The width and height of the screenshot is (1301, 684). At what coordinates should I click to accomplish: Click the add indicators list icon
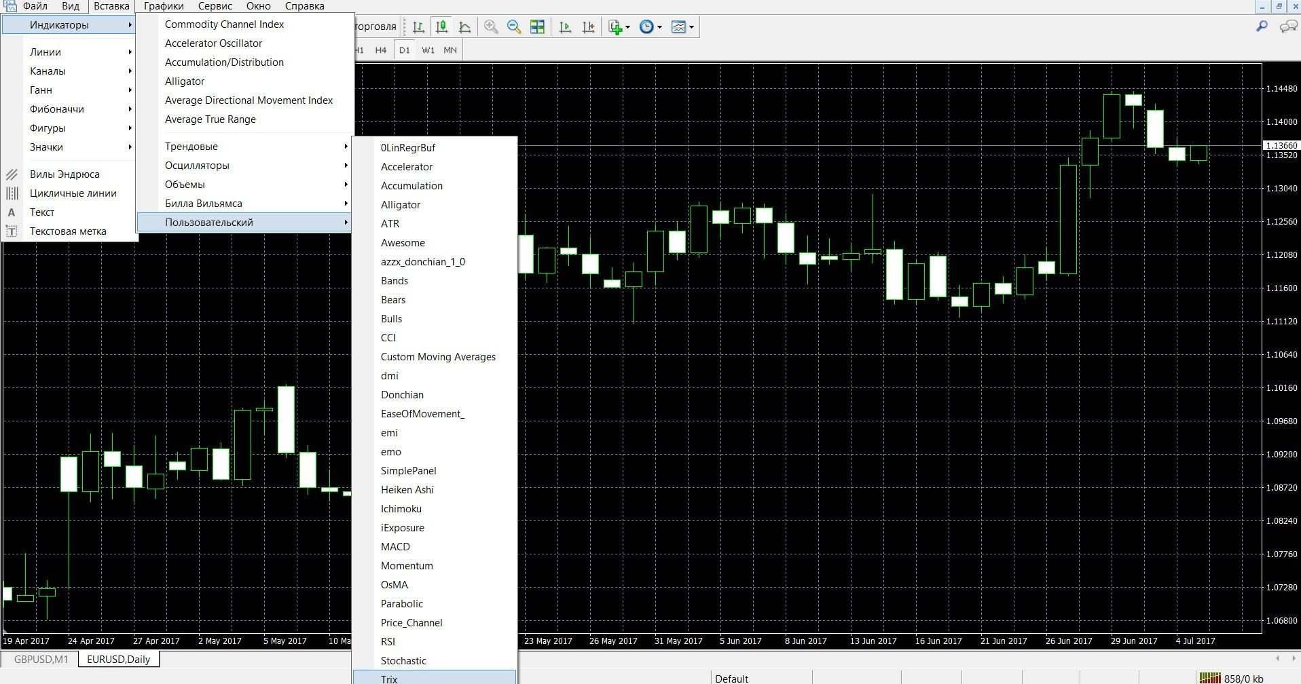(x=615, y=27)
